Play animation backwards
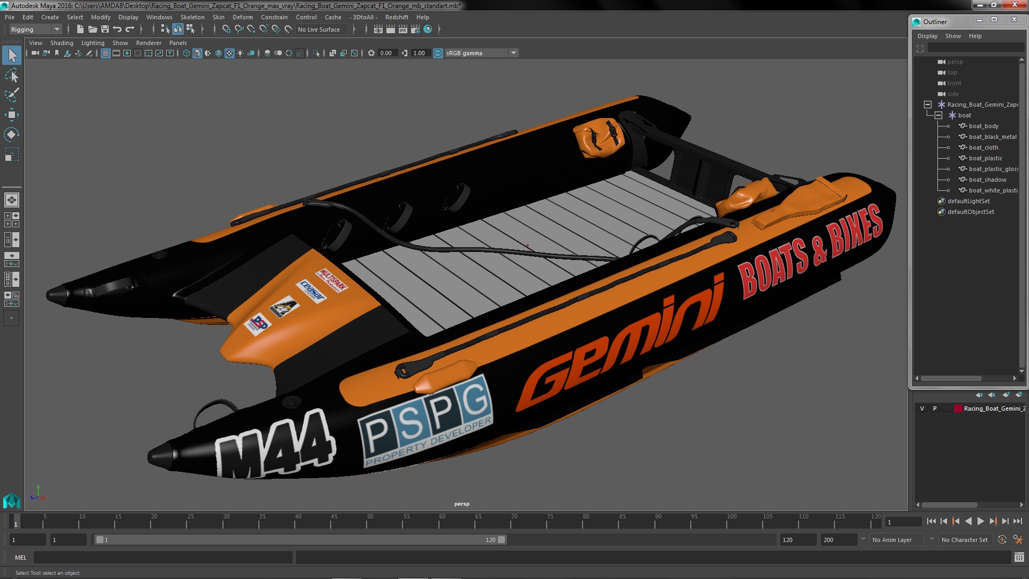This screenshot has height=579, width=1029. (968, 521)
